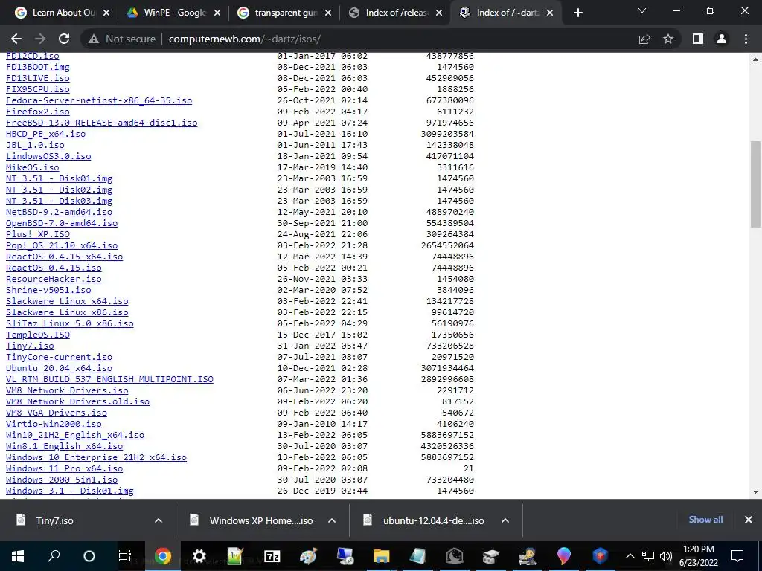Show hidden system tray icons
Image resolution: width=762 pixels, height=571 pixels.
[630, 556]
